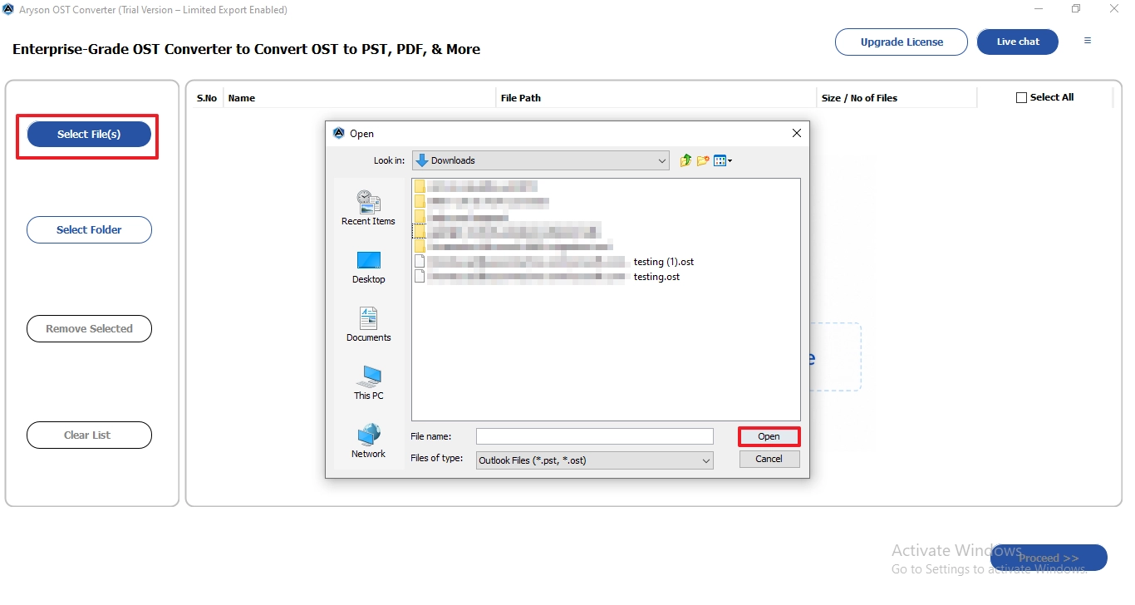Select file name text testing (1).ost
The image size is (1135, 605).
click(x=664, y=262)
